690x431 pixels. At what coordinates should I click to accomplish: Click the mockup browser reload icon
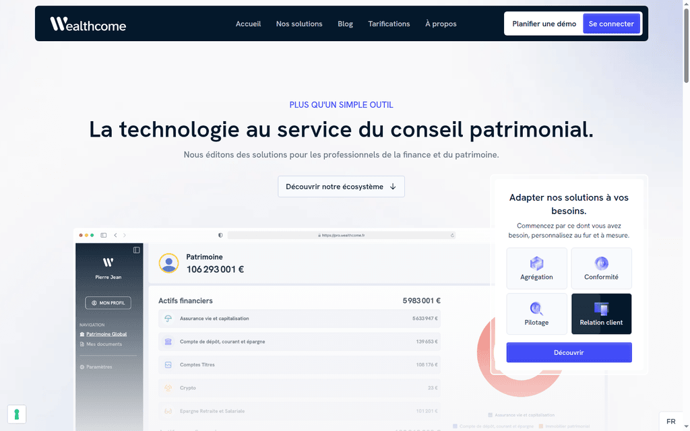(452, 235)
